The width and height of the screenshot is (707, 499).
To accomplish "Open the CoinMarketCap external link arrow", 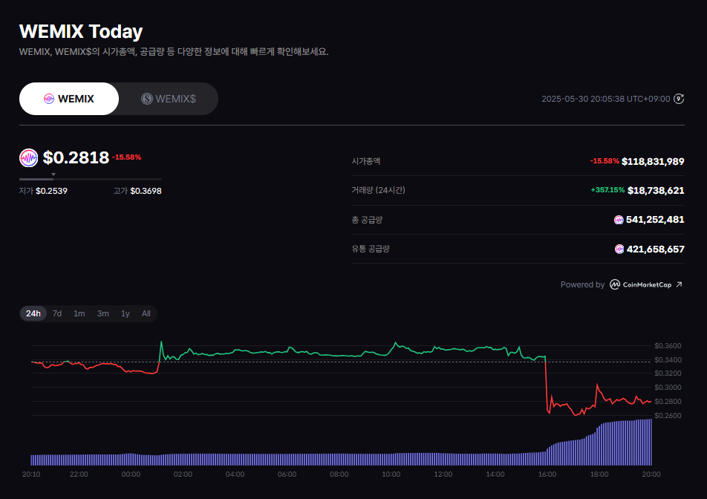I will 679,284.
